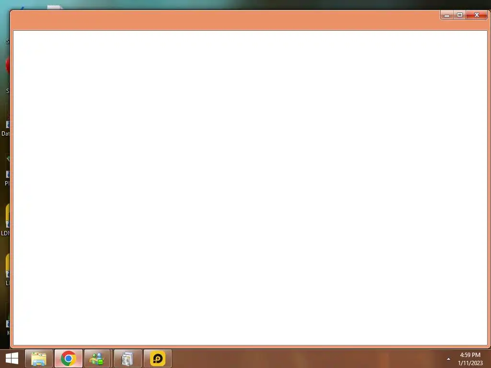This screenshot has width=491, height=368.
Task: Open the messenger people icon in taskbar
Action: (97, 358)
